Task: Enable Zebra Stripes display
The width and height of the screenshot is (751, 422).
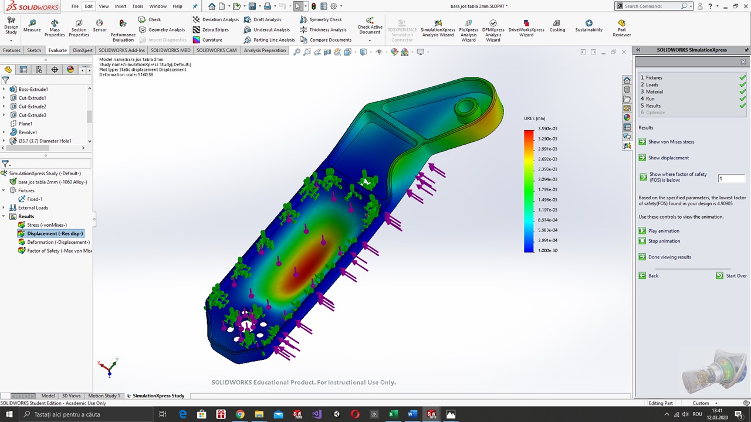Action: (x=211, y=29)
